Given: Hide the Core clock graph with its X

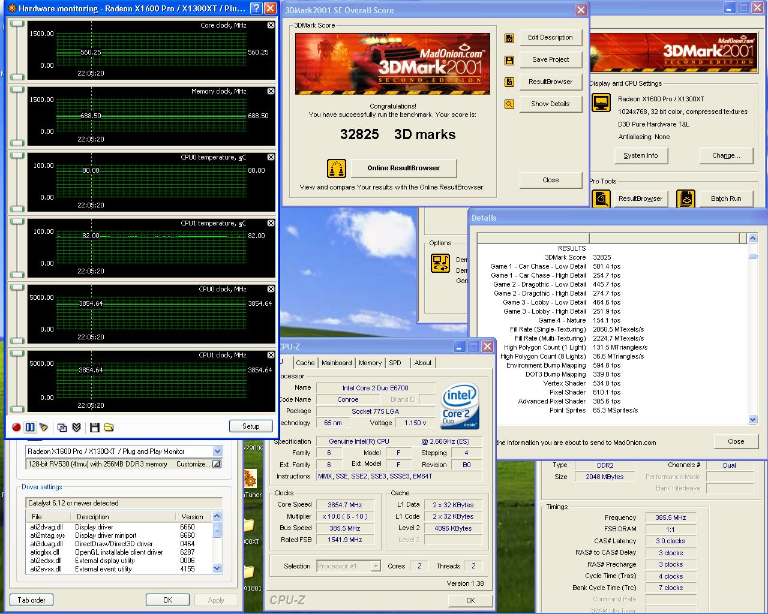Looking at the screenshot, I should (271, 25).
